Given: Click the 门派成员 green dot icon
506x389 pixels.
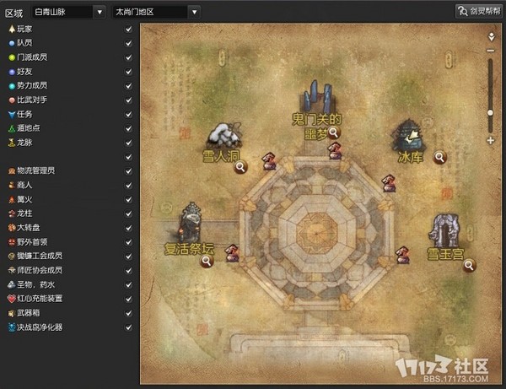Looking at the screenshot, I should (x=12, y=57).
